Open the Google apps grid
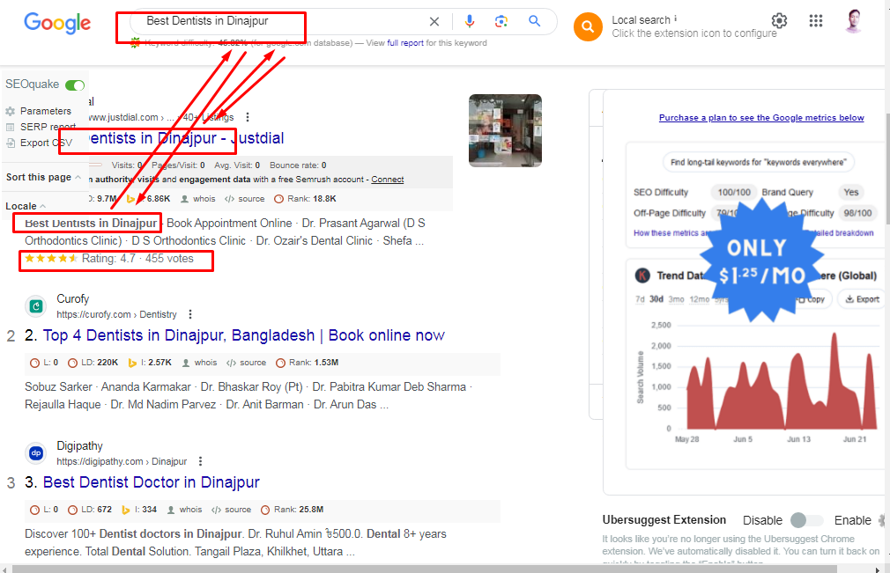 [816, 21]
